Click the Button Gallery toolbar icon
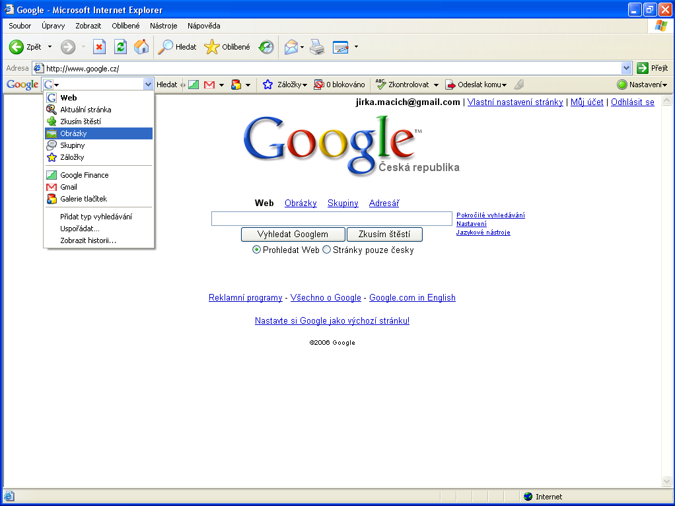Image resolution: width=675 pixels, height=506 pixels. tap(236, 85)
